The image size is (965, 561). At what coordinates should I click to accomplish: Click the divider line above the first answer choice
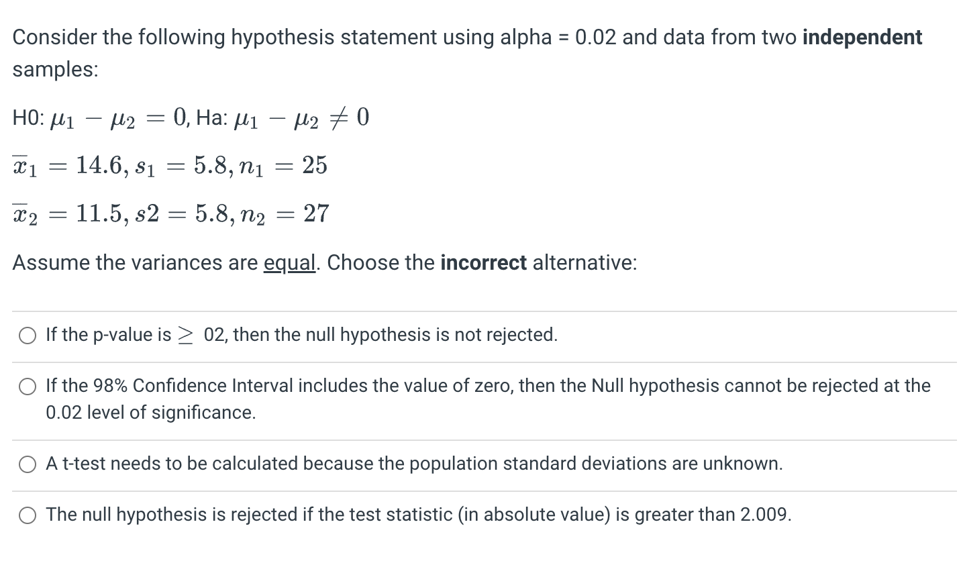[x=482, y=309]
